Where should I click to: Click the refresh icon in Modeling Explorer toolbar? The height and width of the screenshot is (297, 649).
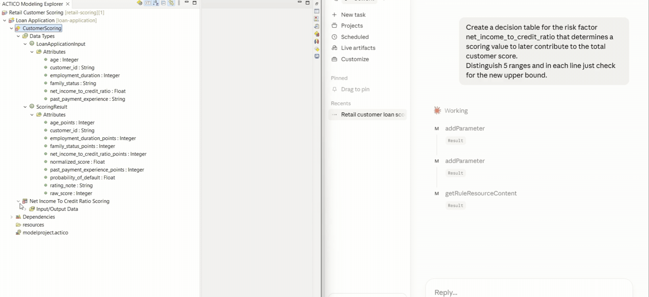click(x=139, y=3)
